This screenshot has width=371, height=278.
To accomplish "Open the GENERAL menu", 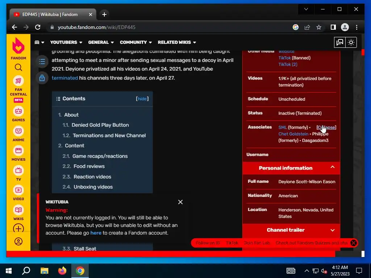I will 101,42.
